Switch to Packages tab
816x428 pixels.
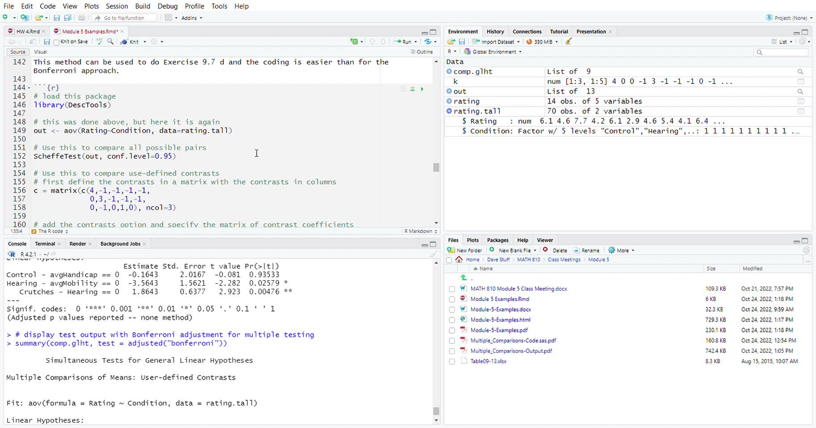click(497, 240)
